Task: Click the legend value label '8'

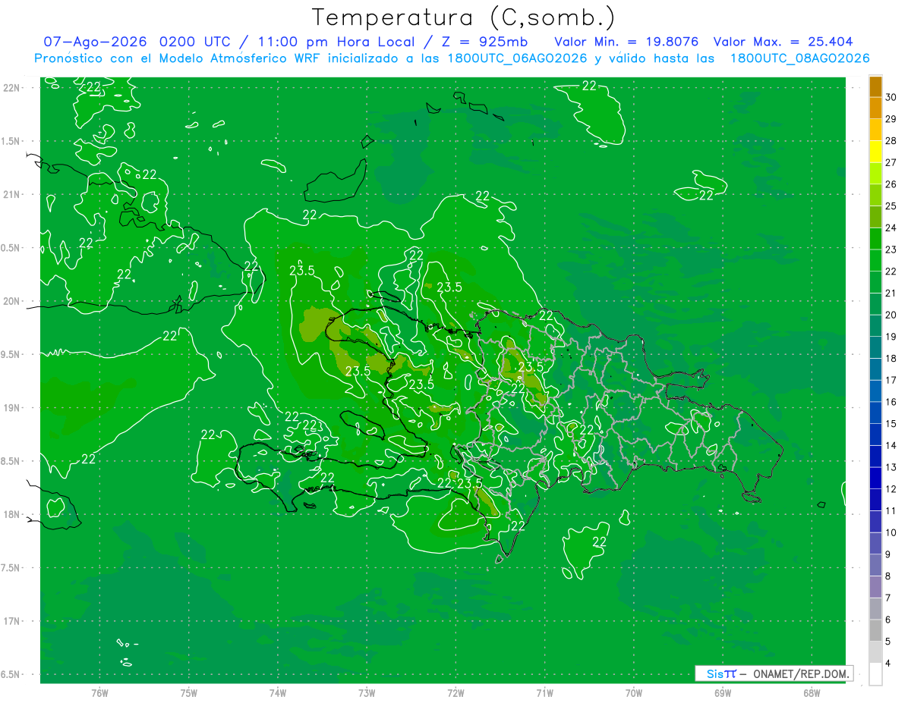Action: pyautogui.click(x=888, y=576)
